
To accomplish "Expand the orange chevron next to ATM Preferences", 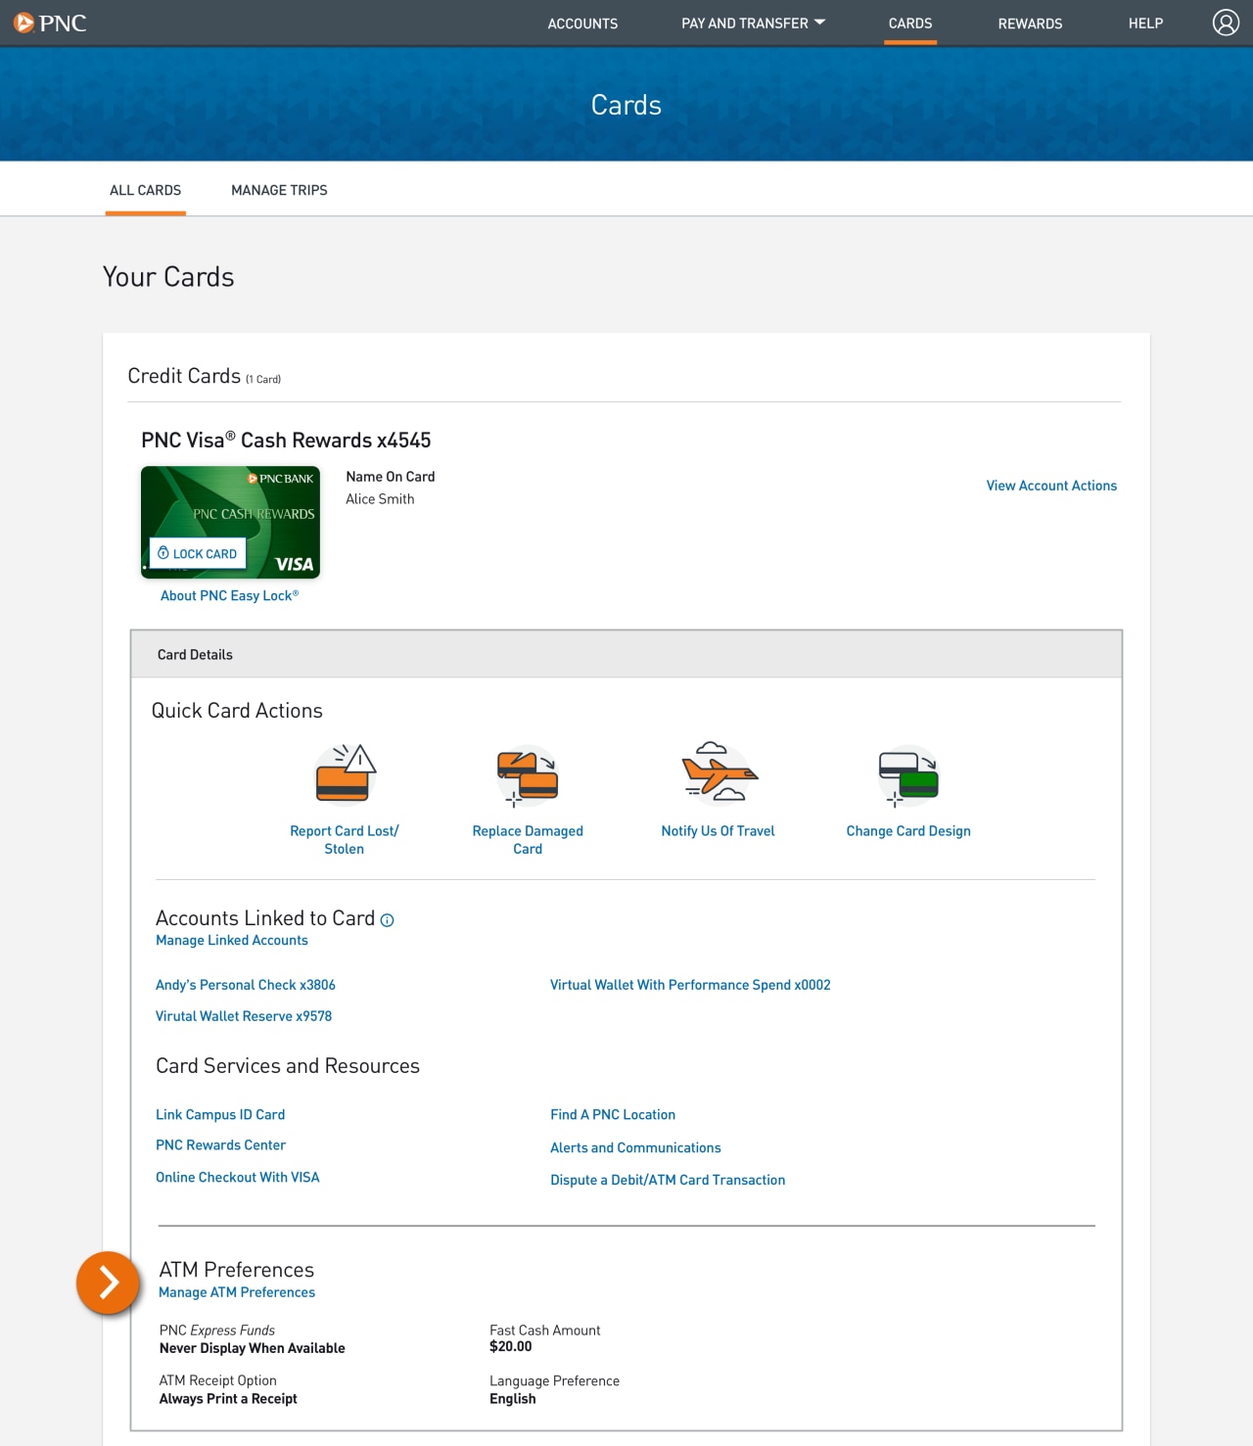I will 108,1283.
